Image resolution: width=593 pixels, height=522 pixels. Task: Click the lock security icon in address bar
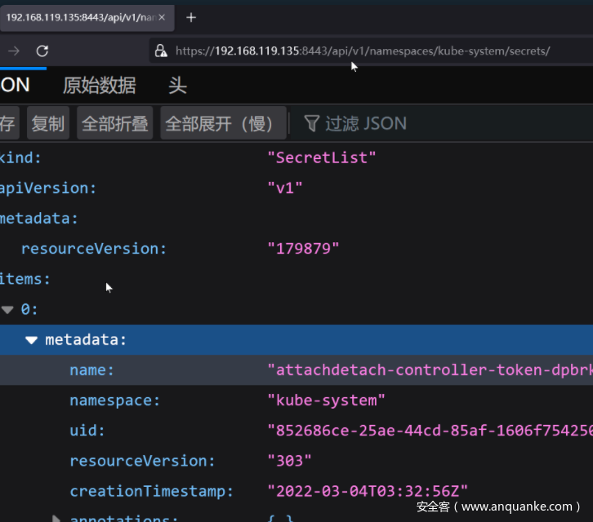[x=161, y=51]
